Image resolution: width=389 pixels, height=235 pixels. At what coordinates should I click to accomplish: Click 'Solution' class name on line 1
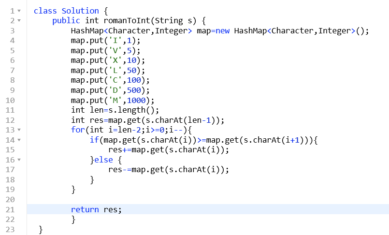[80, 11]
